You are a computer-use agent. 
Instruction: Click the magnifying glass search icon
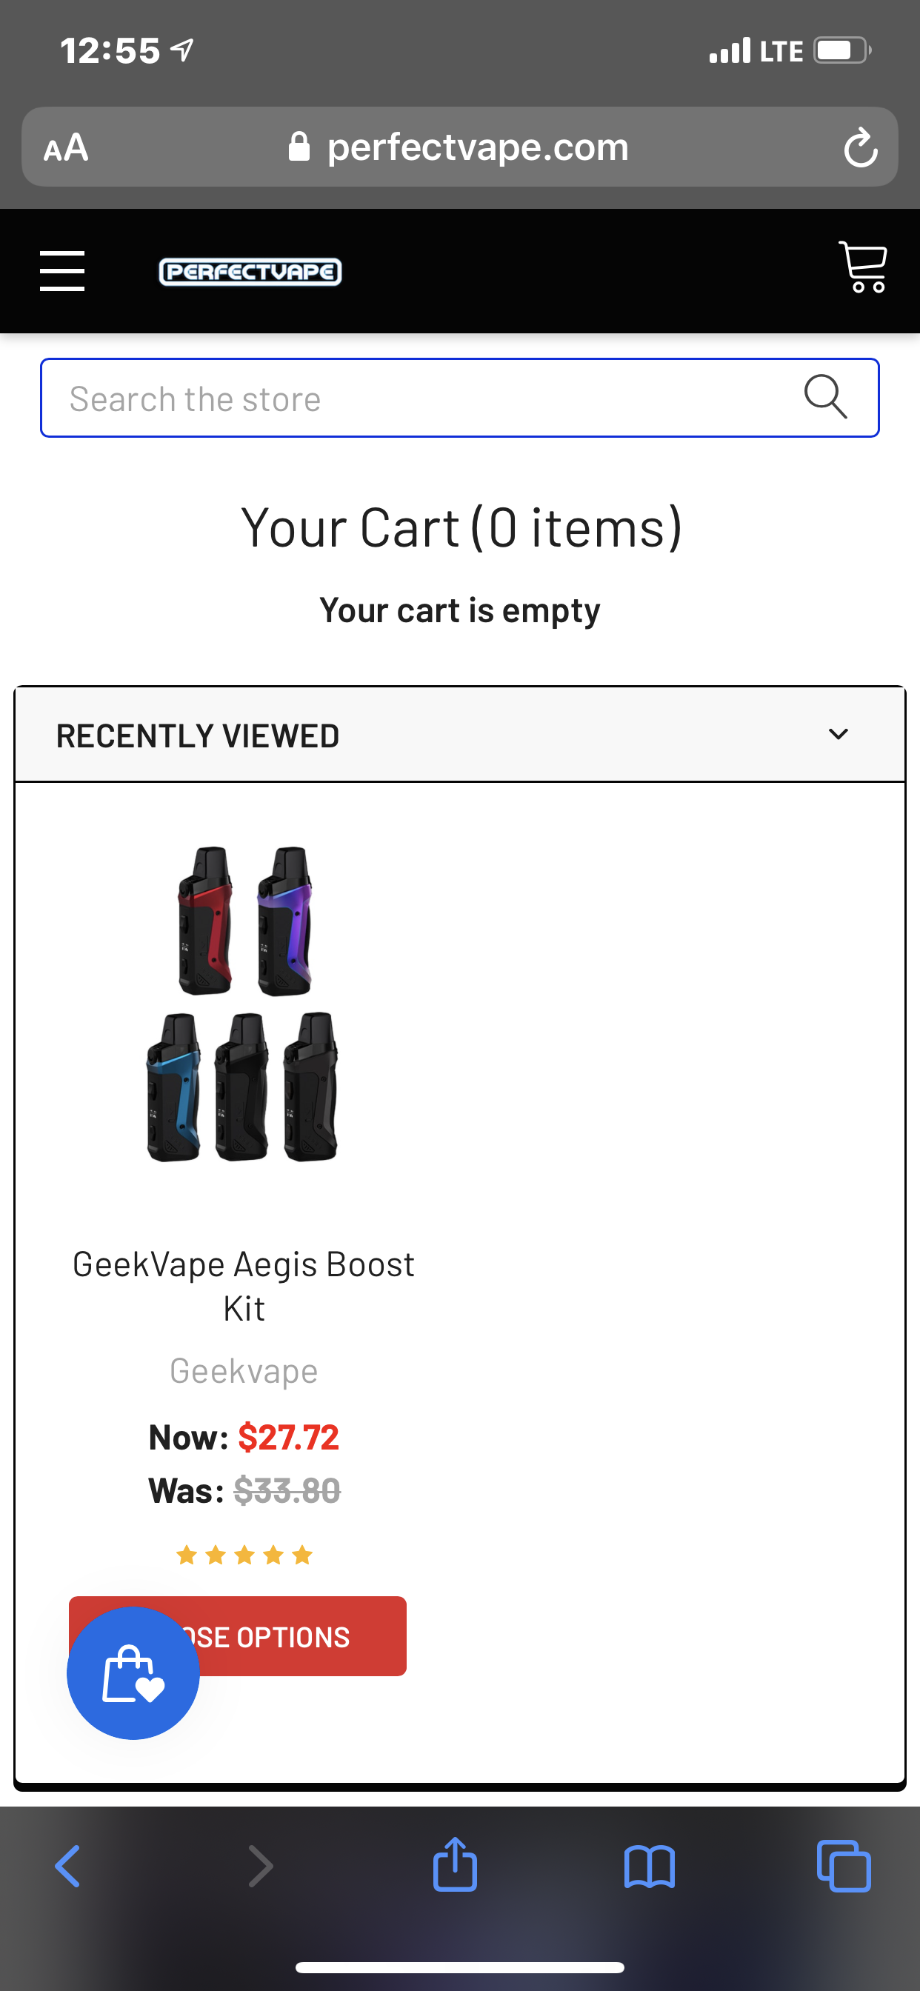[826, 397]
